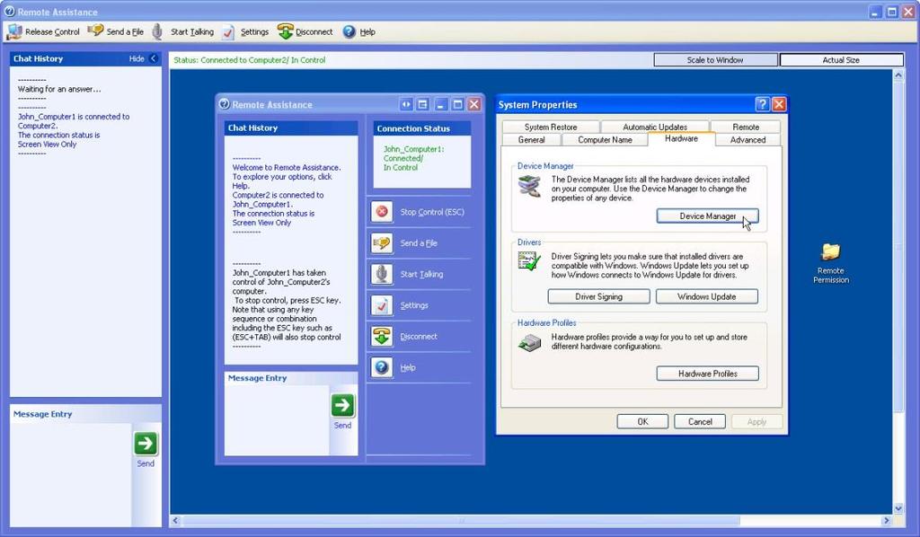The image size is (920, 537).
Task: Click the Device Manager button
Action: (708, 216)
